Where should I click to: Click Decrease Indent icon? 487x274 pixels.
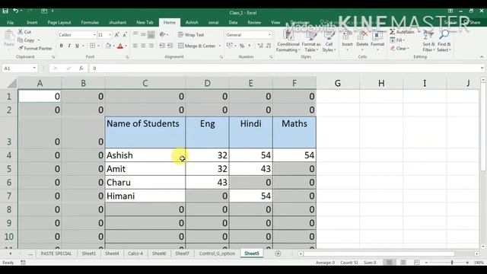[162, 46]
